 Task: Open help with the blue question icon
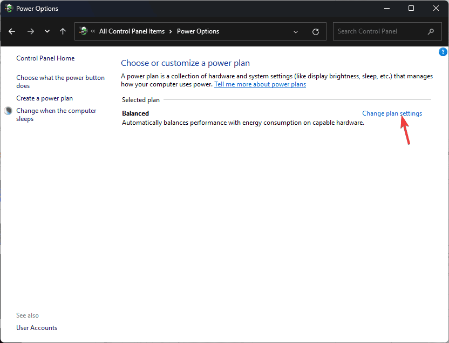(443, 52)
